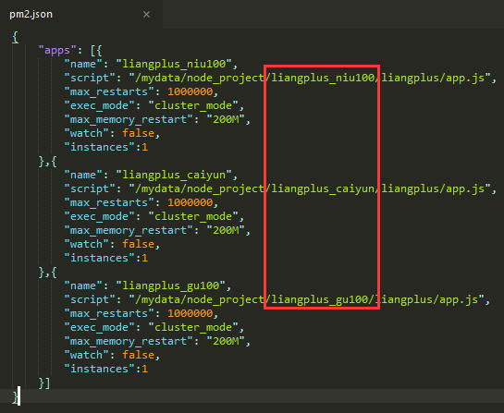Click the script path containing liangplus_caiyun/liangplus/app.js
The image size is (504, 413).
[x=310, y=188]
